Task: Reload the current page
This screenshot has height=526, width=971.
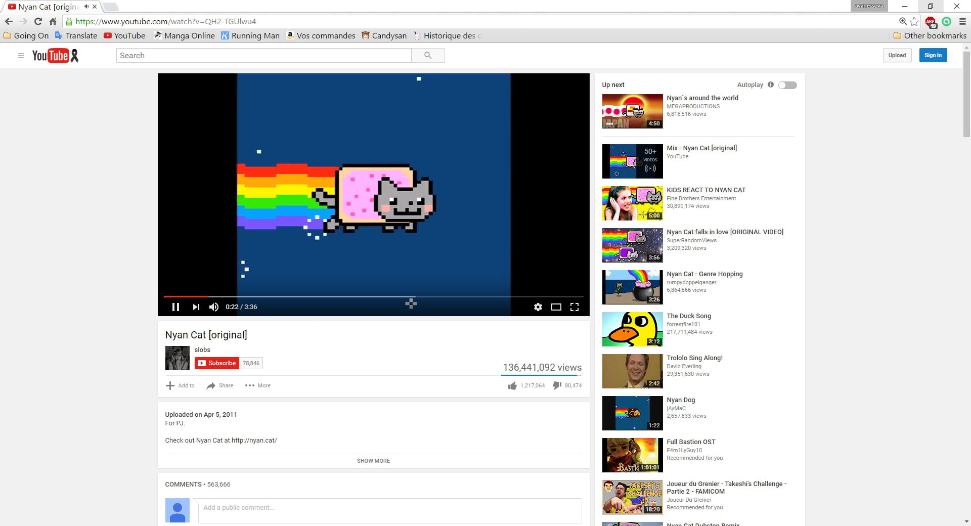Action: [38, 21]
